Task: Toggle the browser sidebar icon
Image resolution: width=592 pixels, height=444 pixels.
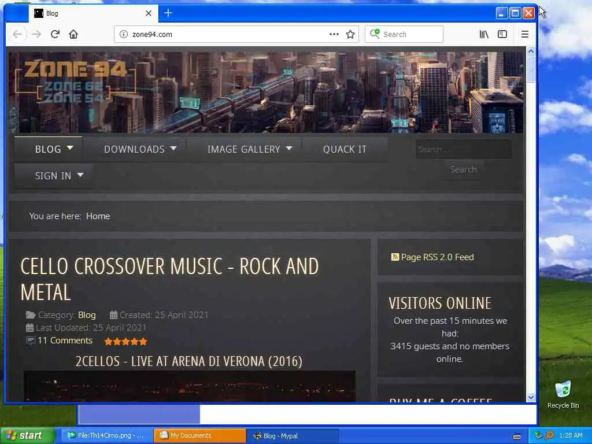Action: click(x=502, y=34)
